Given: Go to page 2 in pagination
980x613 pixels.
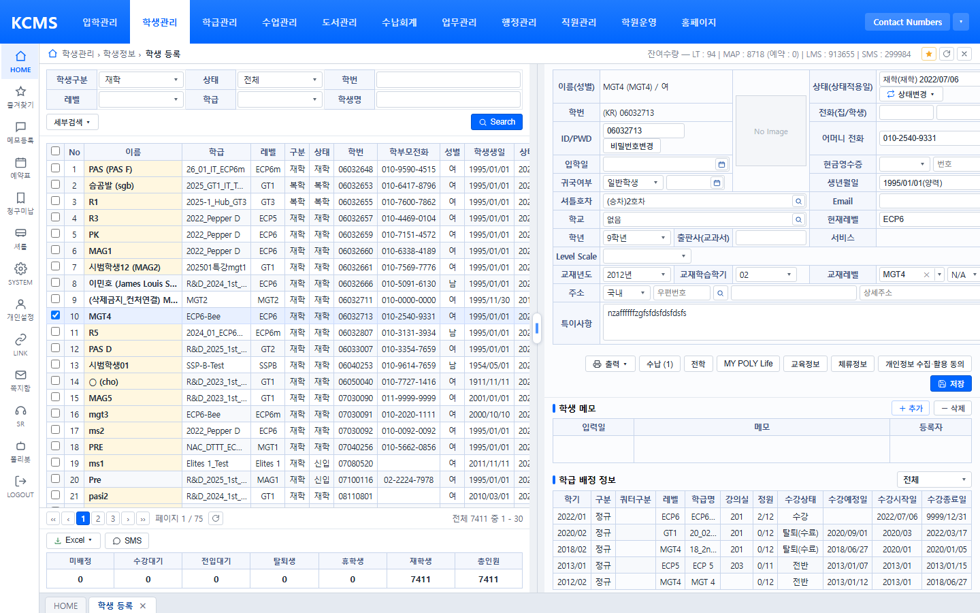Looking at the screenshot, I should 98,518.
